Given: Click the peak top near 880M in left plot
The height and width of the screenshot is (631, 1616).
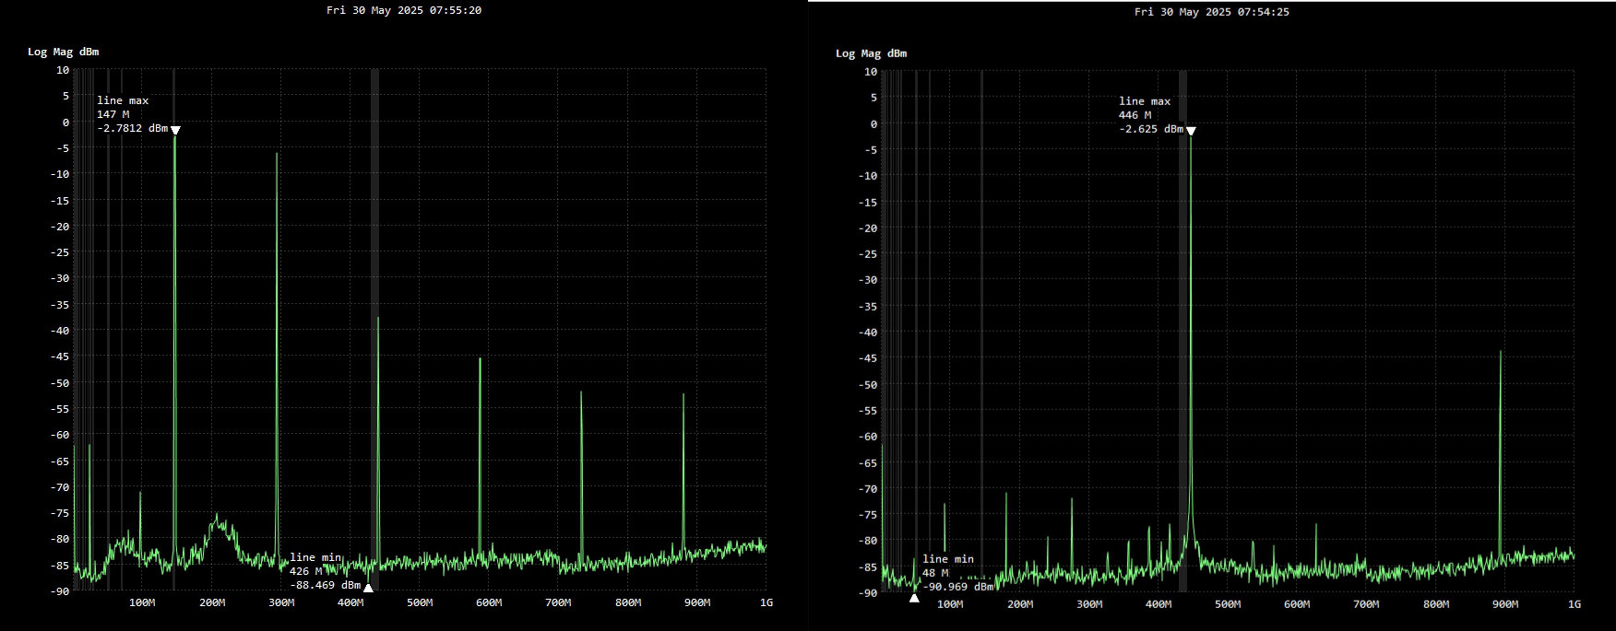Looking at the screenshot, I should click(683, 395).
